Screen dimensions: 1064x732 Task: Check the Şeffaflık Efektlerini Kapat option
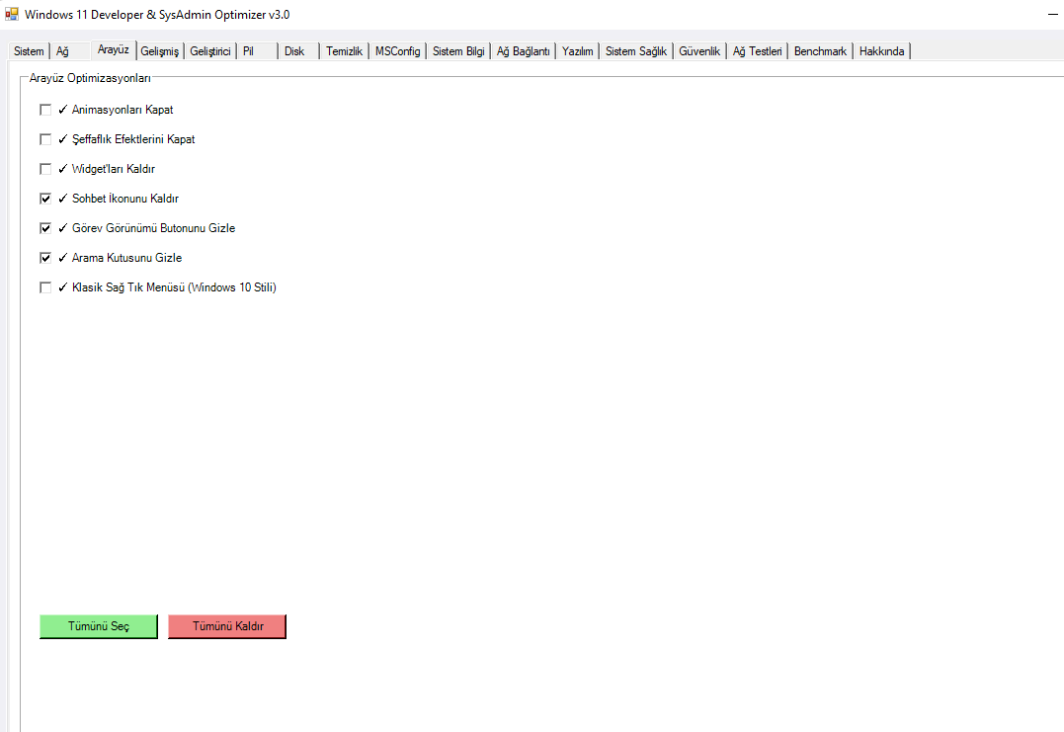[x=45, y=139]
